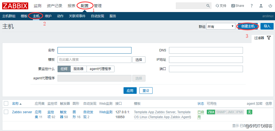Click the 无 agent encryption badge
This screenshot has width=275, height=131.
coord(250,112)
